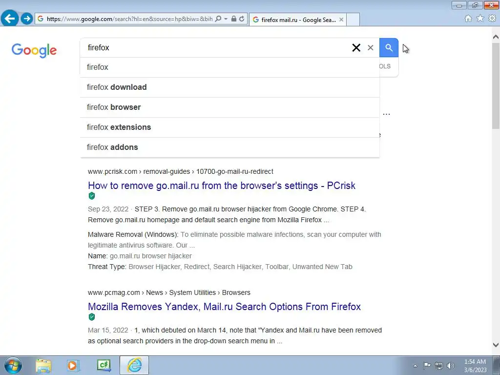Open the Windows Start menu
The width and height of the screenshot is (500, 375).
tap(13, 365)
